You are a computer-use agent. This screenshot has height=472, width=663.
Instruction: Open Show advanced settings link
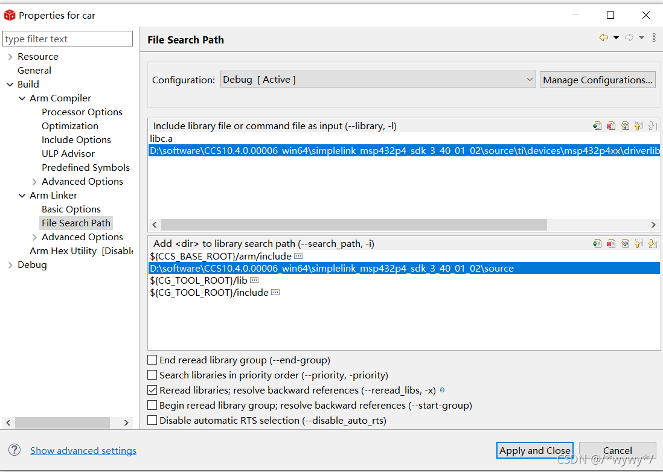tap(83, 450)
